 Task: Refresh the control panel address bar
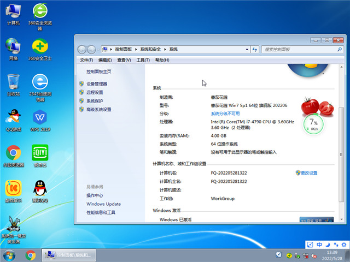tap(255, 50)
